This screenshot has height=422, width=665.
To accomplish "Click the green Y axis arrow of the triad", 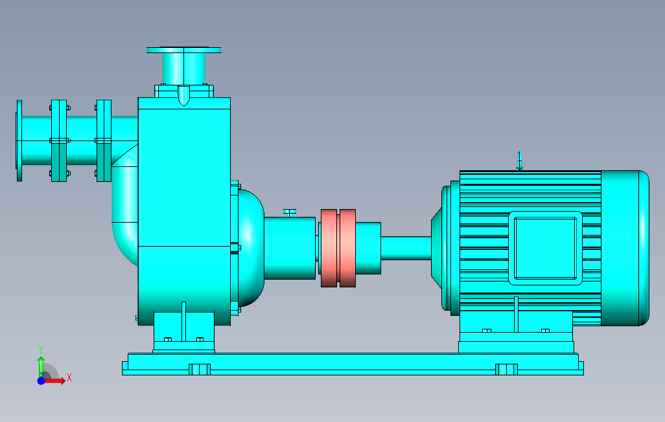I will click(41, 366).
